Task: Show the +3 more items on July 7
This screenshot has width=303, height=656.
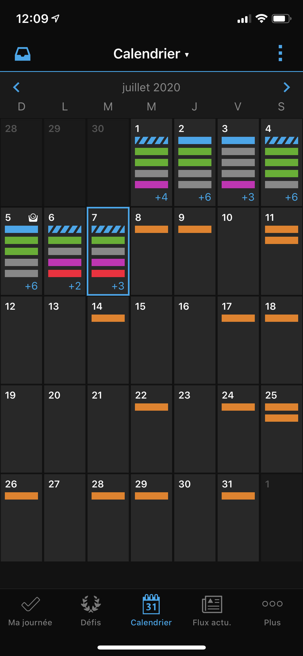Action: coord(118,286)
